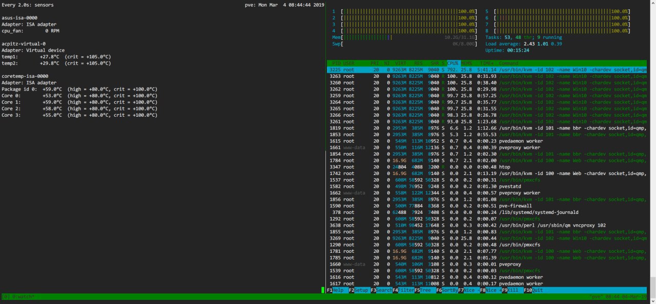Image resolution: width=656 pixels, height=304 pixels.
Task: Sort processes by the CPU% column header
Action: coord(453,63)
